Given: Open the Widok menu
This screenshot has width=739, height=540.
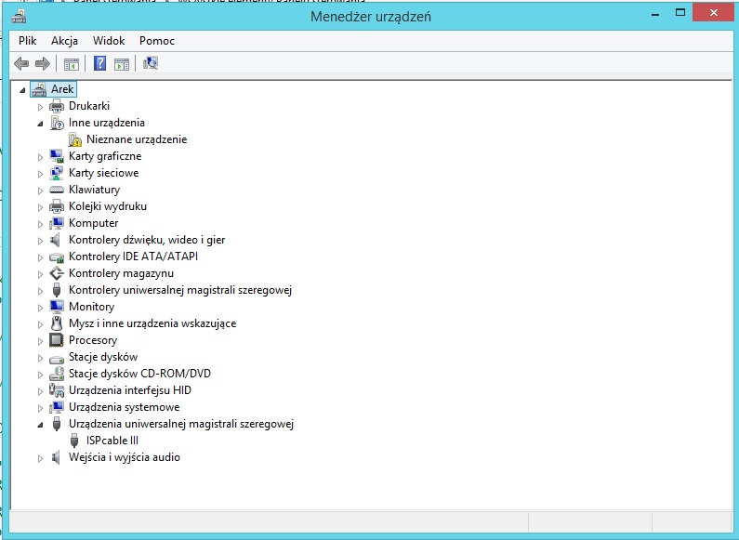Looking at the screenshot, I should coord(109,41).
